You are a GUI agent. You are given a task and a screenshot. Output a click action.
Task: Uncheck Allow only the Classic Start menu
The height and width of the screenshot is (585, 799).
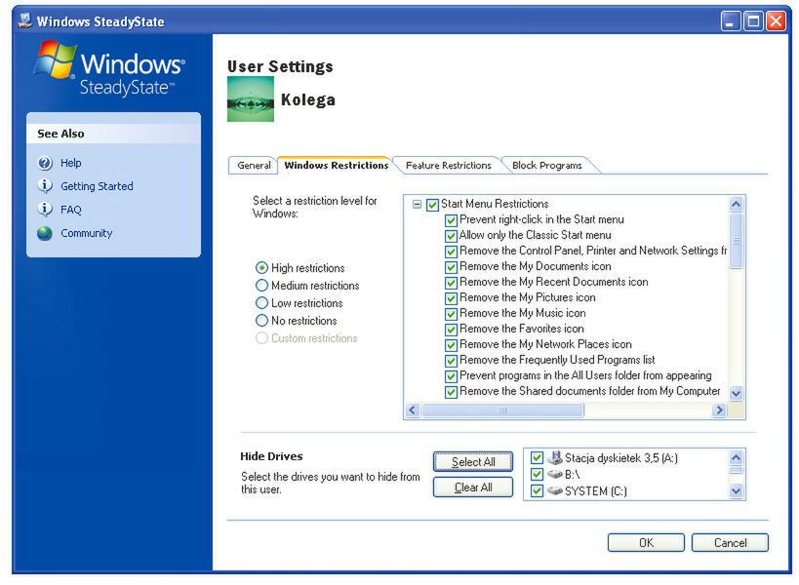tap(451, 236)
